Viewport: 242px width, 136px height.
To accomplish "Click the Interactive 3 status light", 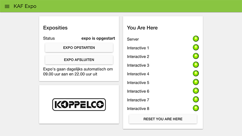I will tap(196, 65).
